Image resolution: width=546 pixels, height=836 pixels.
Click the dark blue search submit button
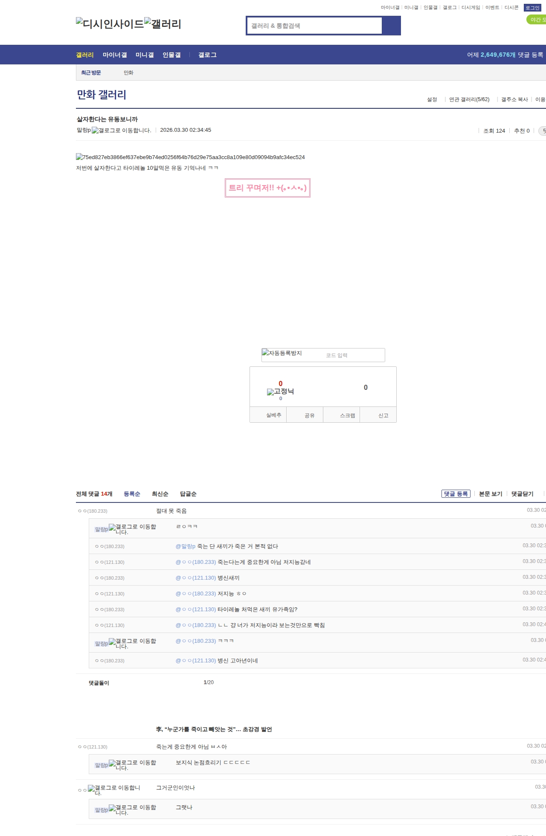click(x=391, y=26)
